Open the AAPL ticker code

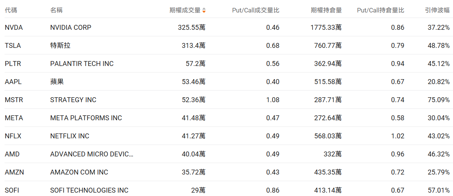point(13,82)
